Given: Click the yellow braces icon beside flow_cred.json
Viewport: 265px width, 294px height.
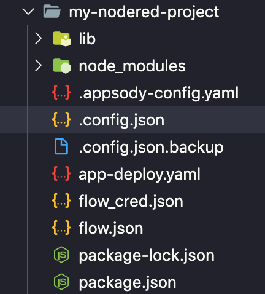Looking at the screenshot, I should click(61, 201).
